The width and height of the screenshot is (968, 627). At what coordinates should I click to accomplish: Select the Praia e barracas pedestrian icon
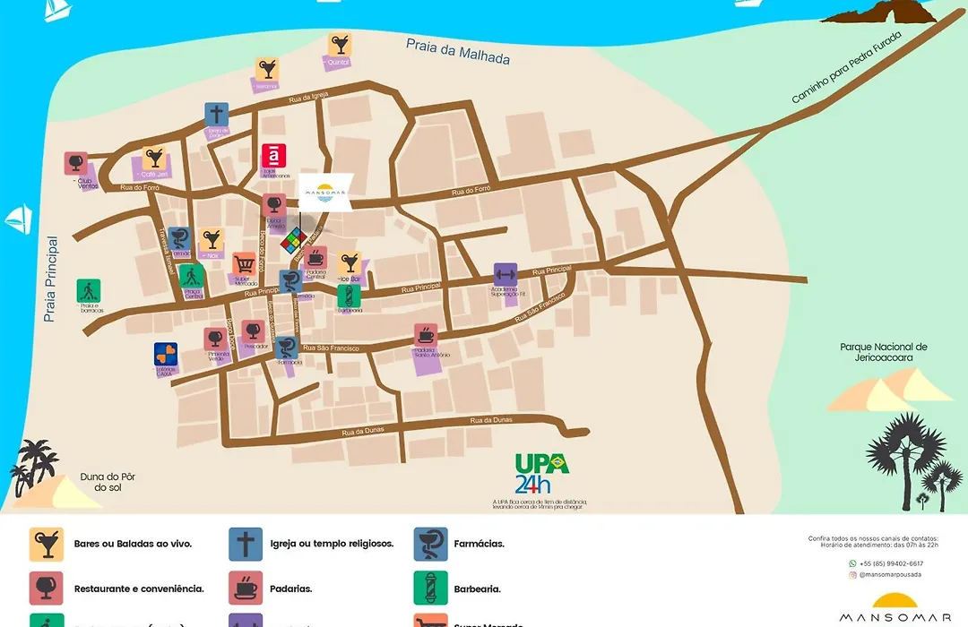click(x=89, y=291)
